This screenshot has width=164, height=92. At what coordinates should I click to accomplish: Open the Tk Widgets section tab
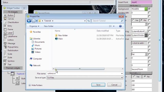click(x=13, y=12)
